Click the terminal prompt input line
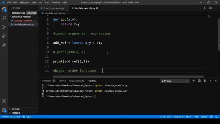 click(69, 96)
